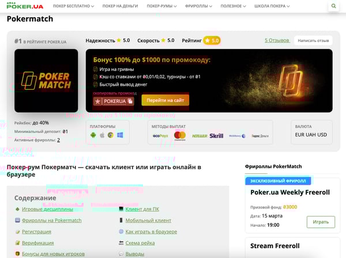This screenshot has height=258, width=346.
Task: Click icon beside Игровые дисциплины
Action: click(x=17, y=209)
